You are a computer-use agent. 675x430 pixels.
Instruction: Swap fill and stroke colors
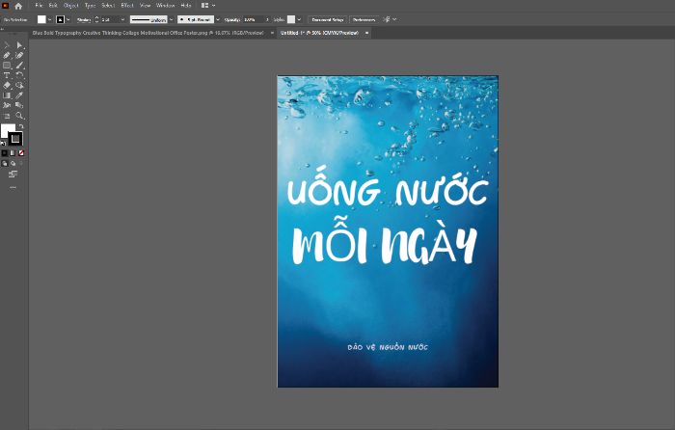tap(20, 126)
